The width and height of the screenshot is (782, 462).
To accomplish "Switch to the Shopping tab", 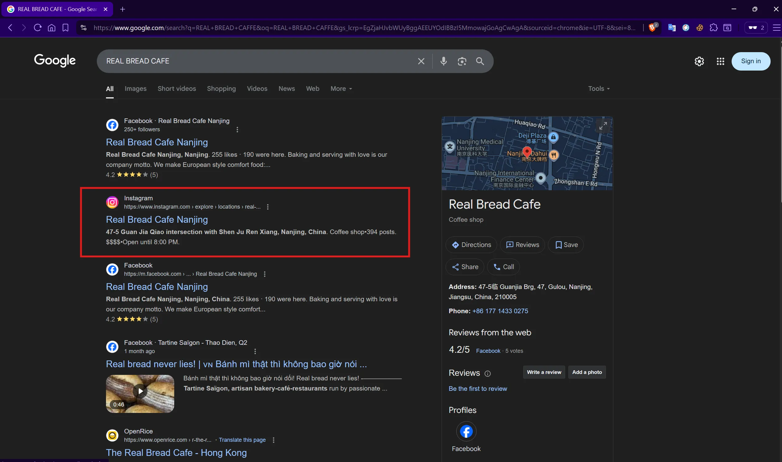I will pyautogui.click(x=221, y=89).
